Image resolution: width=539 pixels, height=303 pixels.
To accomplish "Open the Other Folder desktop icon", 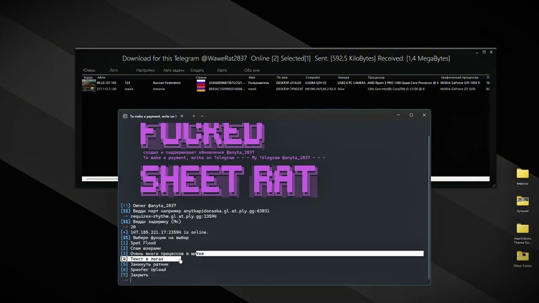I will pos(523,259).
